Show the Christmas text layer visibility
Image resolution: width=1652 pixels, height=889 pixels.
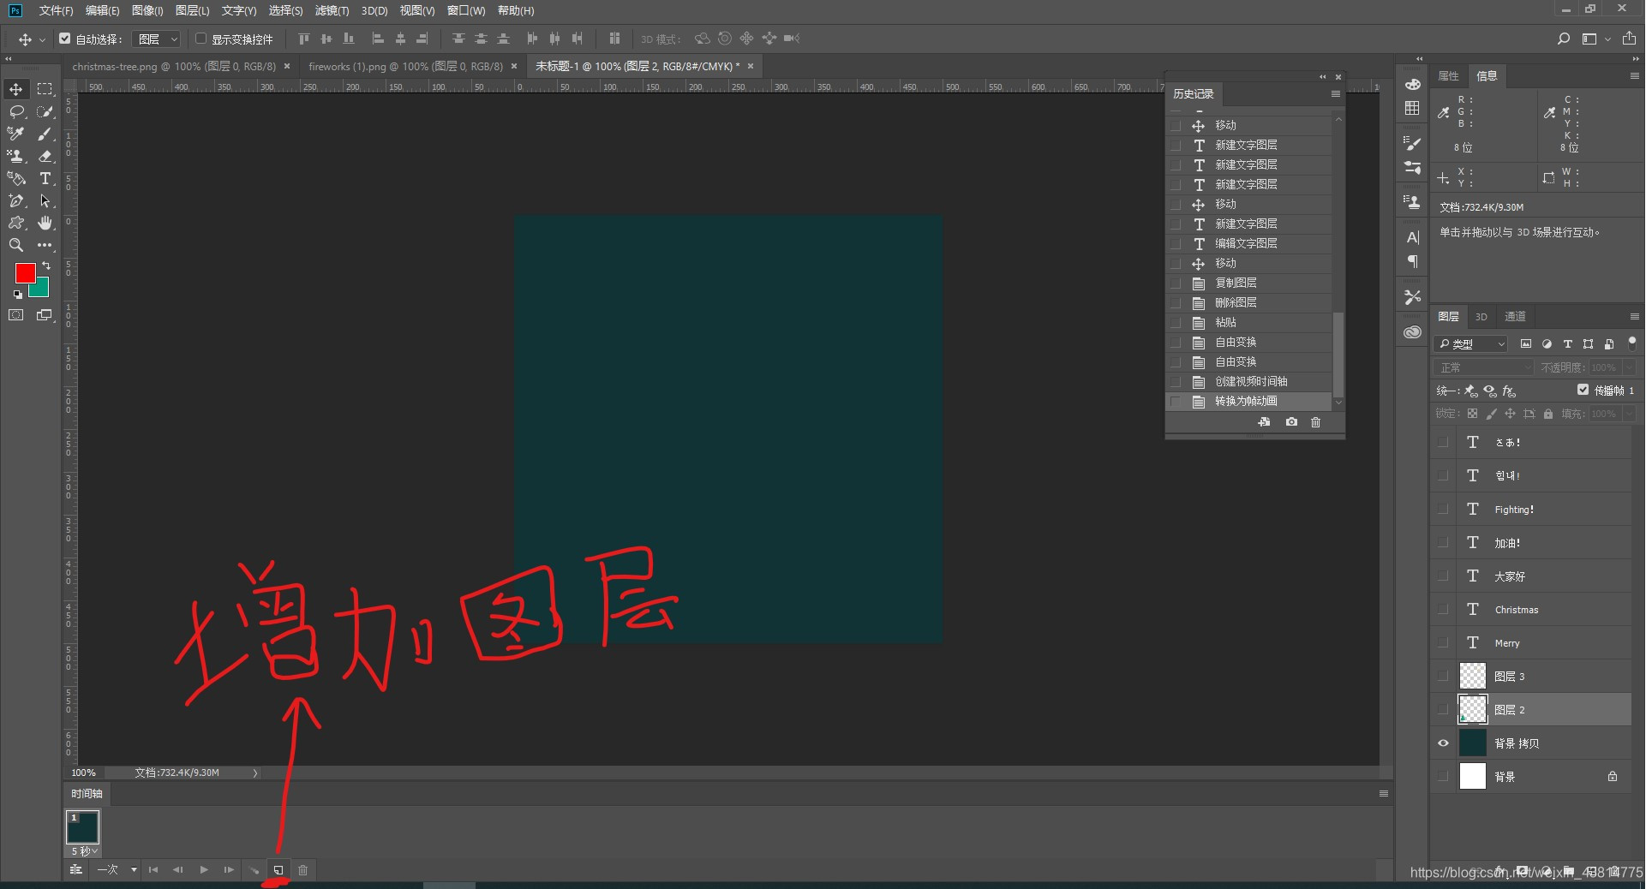click(x=1443, y=610)
